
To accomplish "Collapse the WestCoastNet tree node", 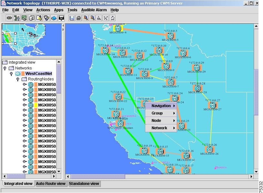I will point(11,74).
